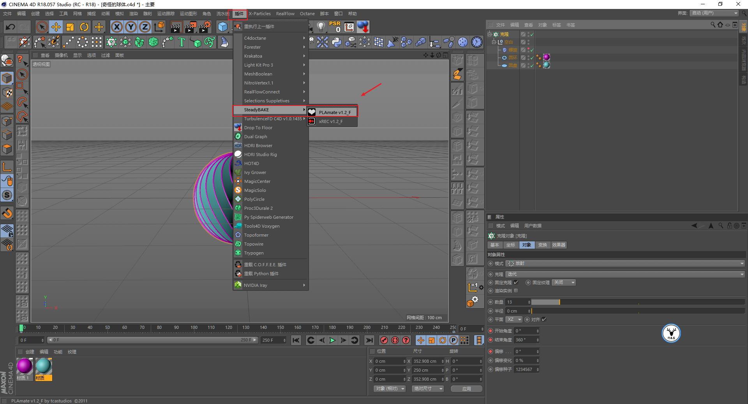Click the playback Play button in the timeline

(x=332, y=340)
